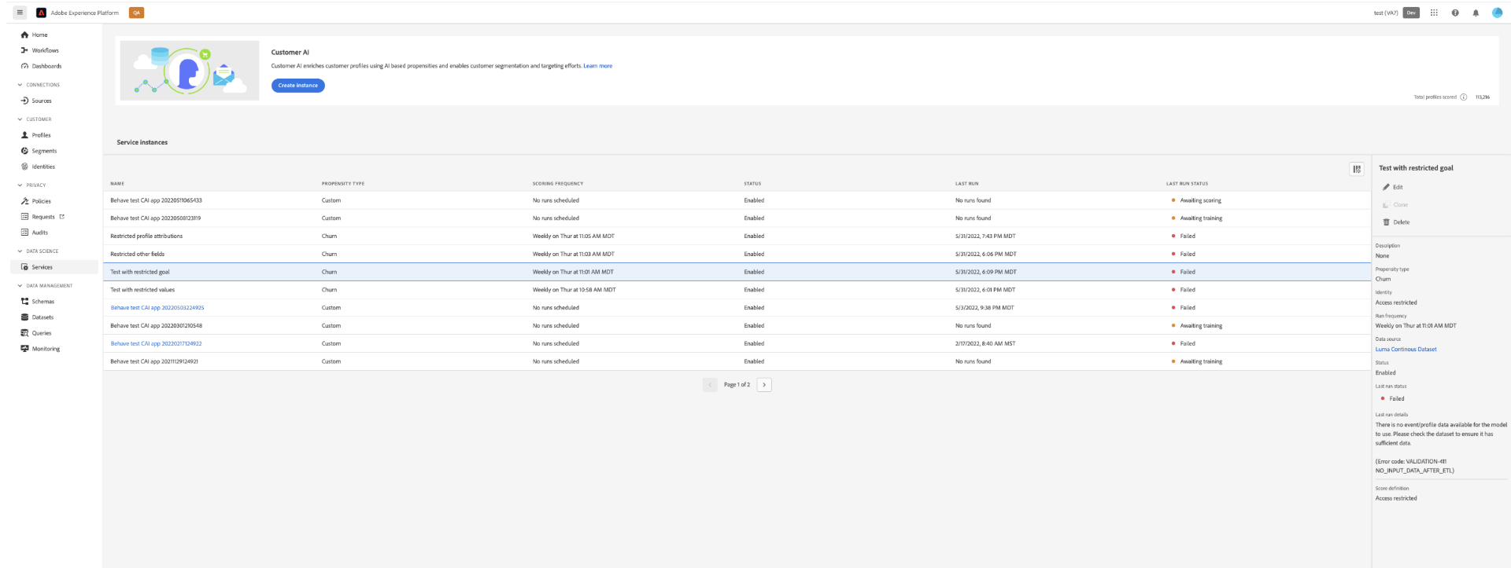Open the column settings icon

coord(1357,169)
